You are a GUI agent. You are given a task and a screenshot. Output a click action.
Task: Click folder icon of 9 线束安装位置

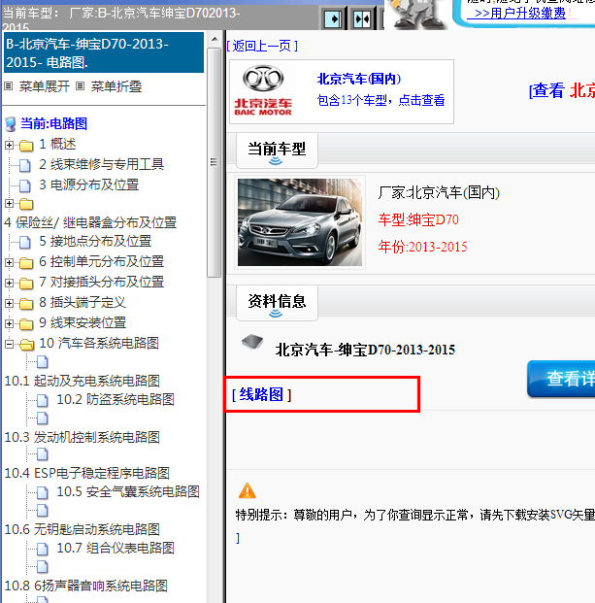(26, 323)
